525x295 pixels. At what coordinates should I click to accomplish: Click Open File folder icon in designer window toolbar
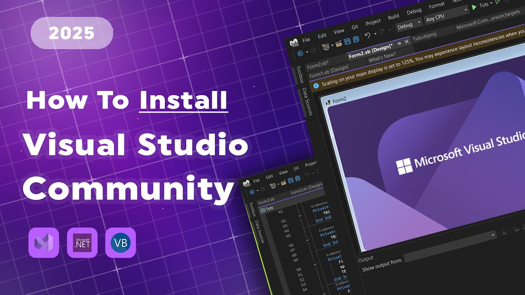pos(339,44)
